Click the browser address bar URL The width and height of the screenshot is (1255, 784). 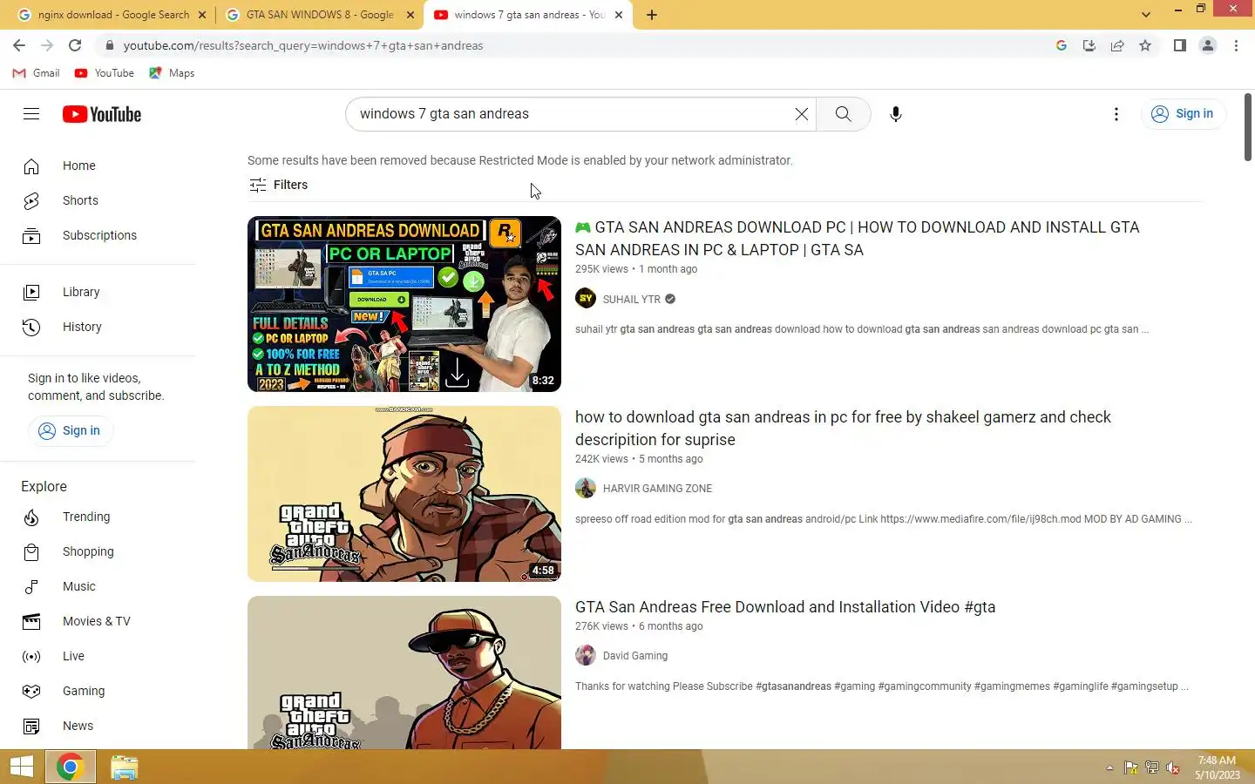pos(303,45)
